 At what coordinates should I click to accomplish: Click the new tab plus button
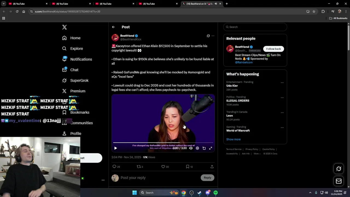(x=227, y=4)
